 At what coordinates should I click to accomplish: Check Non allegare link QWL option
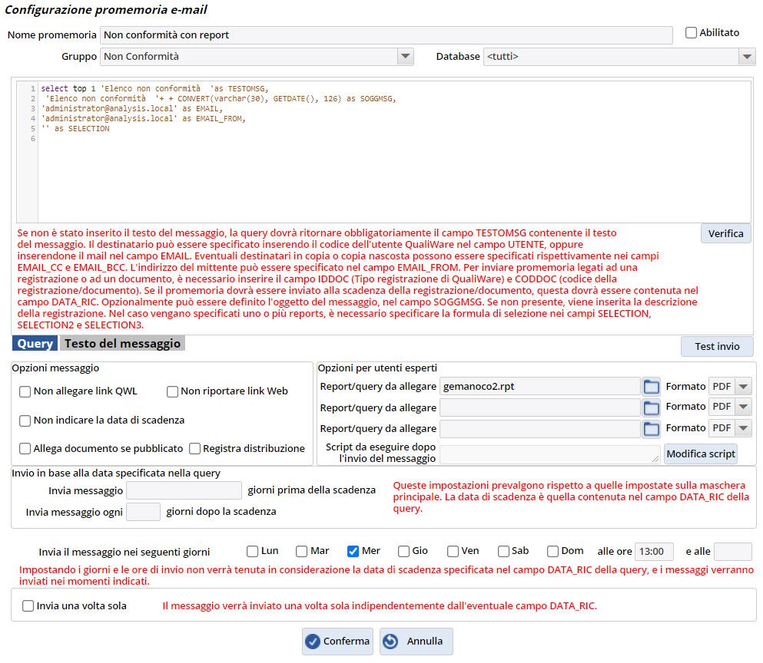coord(25,391)
